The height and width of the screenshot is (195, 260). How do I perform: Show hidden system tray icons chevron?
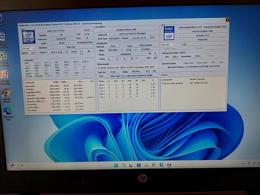tap(243, 163)
